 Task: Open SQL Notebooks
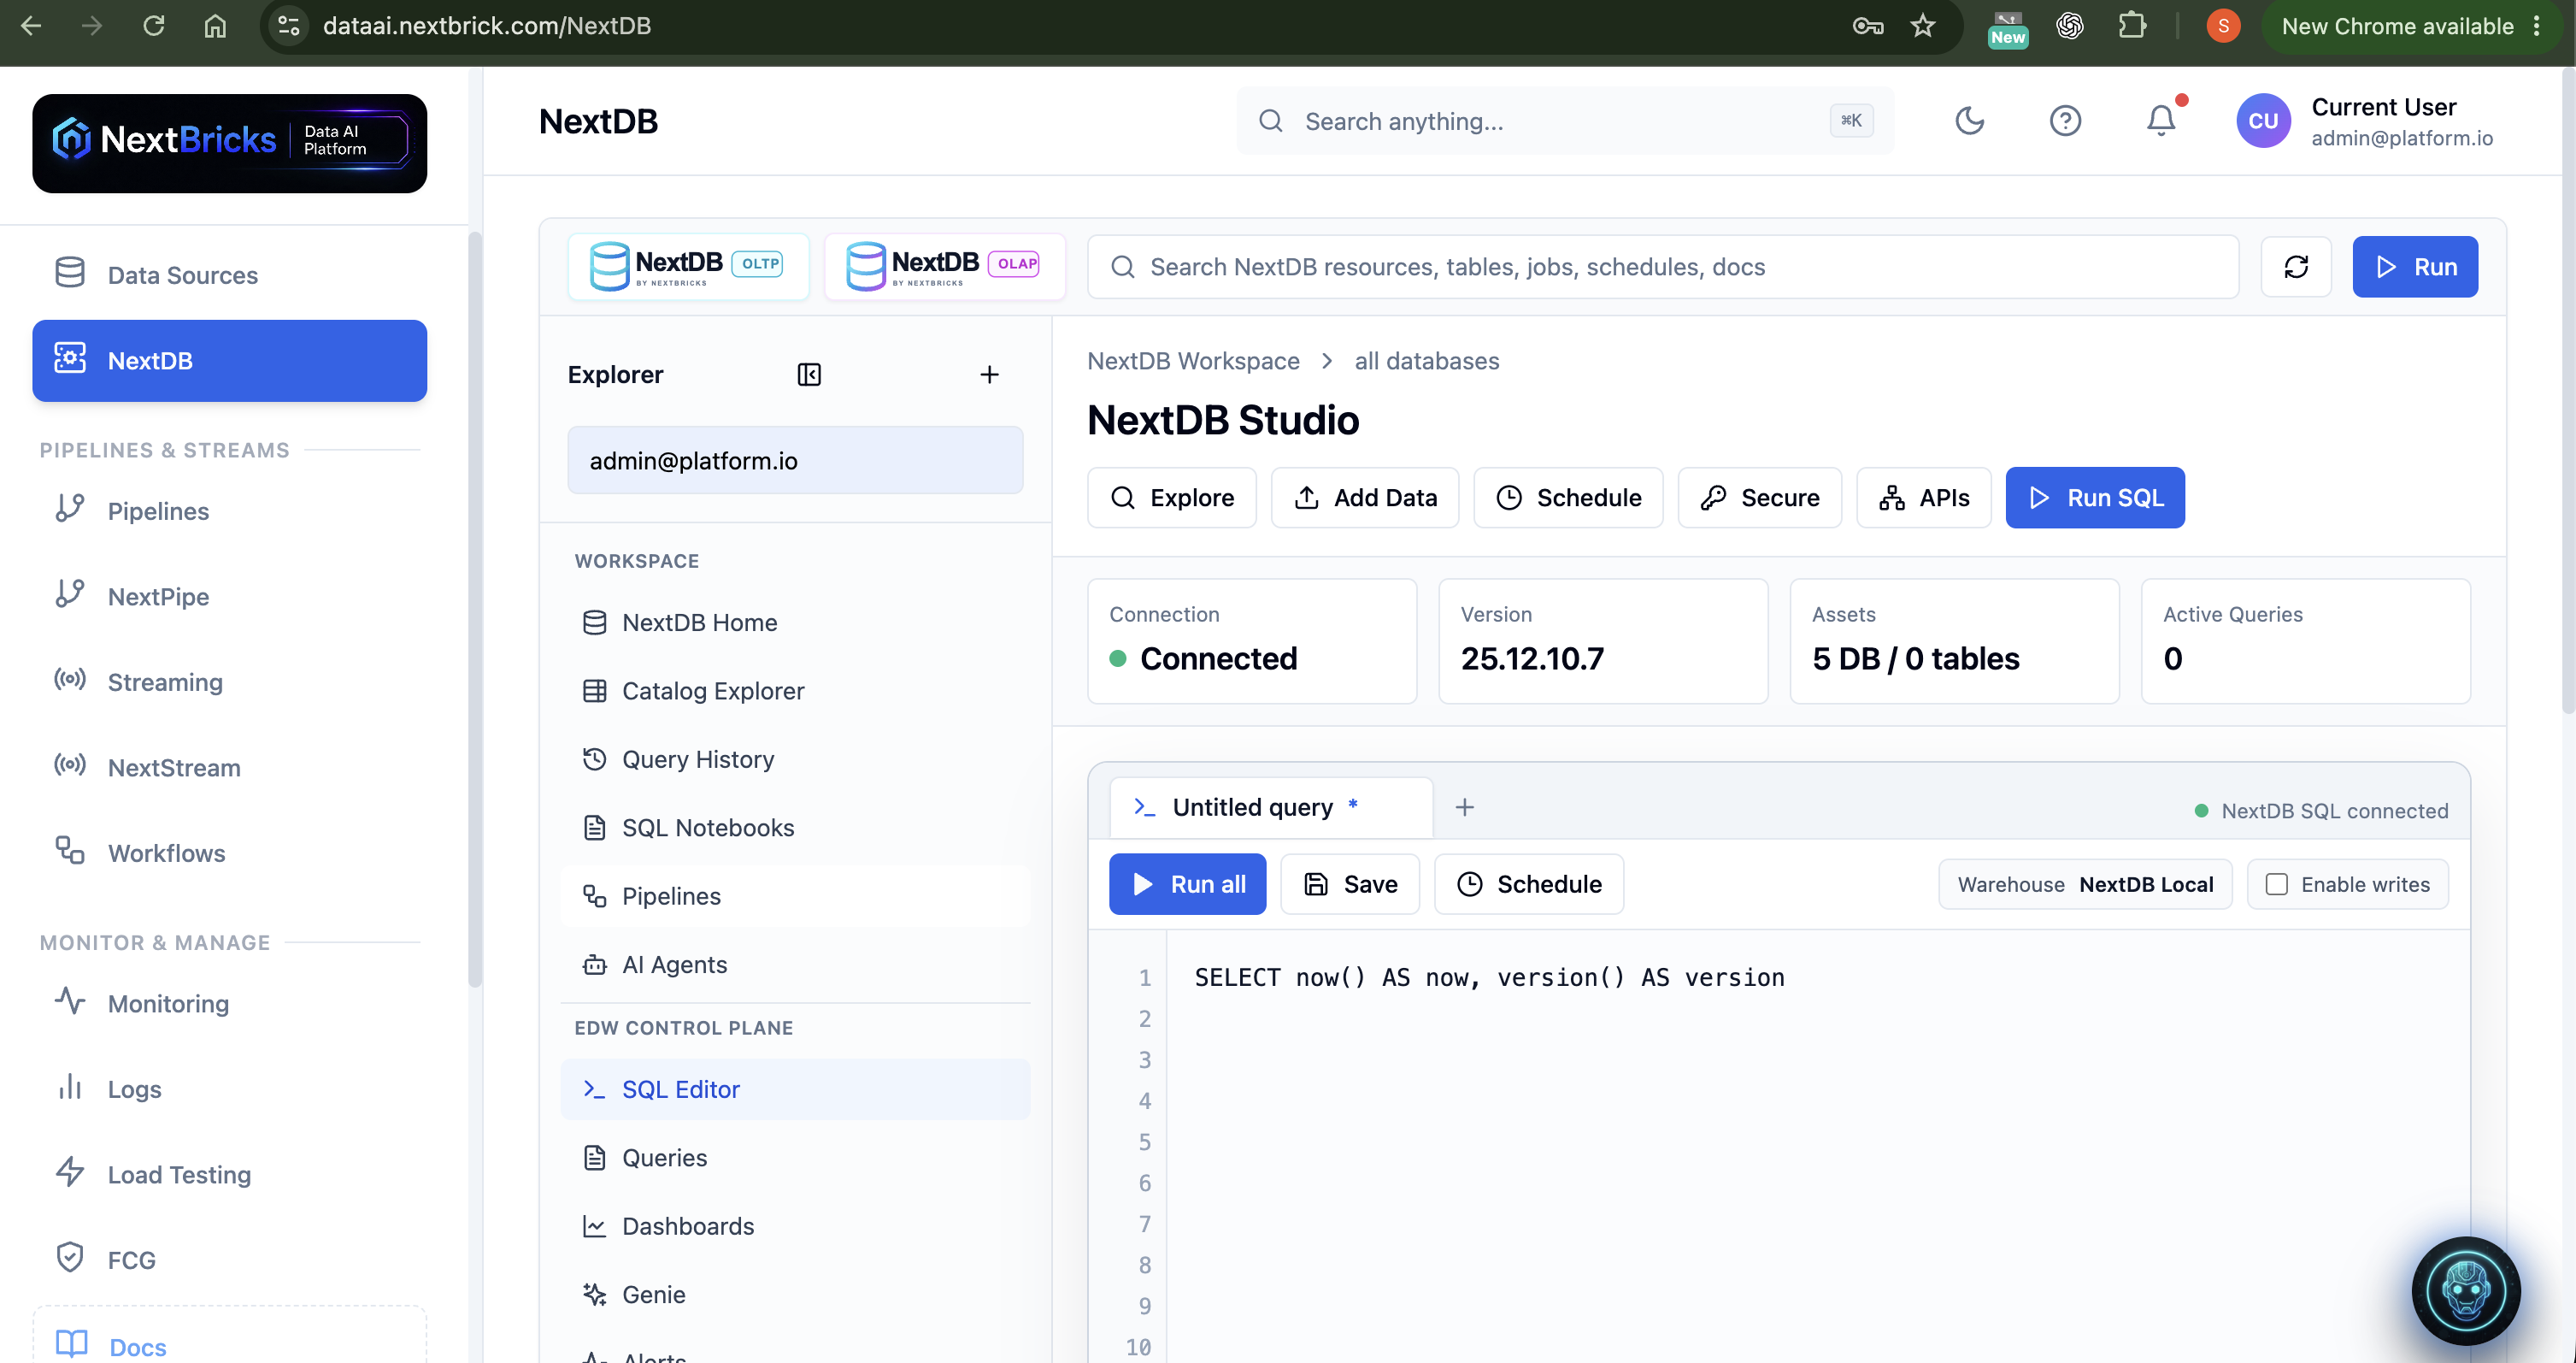click(795, 828)
